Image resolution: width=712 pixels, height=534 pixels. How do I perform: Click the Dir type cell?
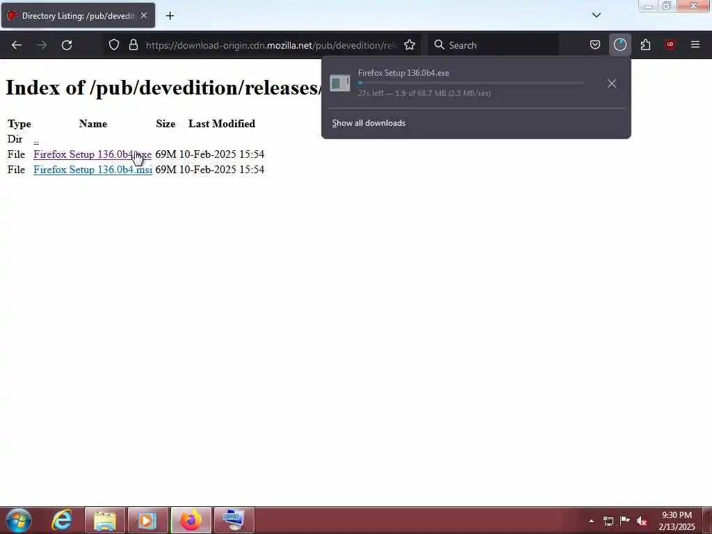point(15,139)
